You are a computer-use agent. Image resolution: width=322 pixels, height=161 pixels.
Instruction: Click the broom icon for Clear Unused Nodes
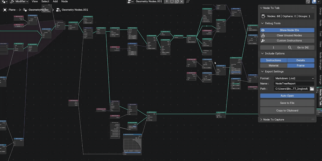(263, 35)
